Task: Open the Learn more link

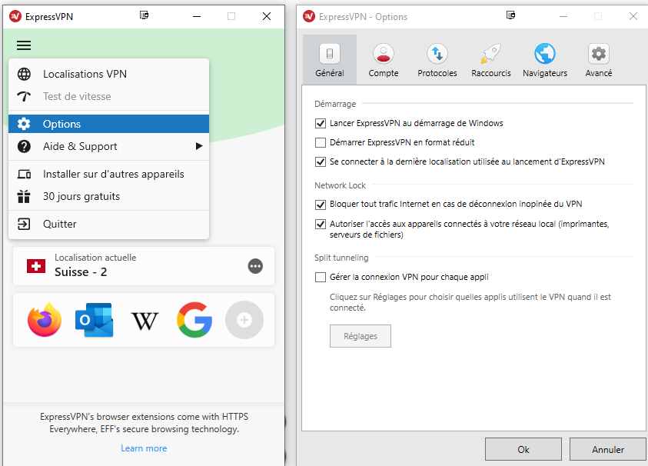Action: point(144,448)
